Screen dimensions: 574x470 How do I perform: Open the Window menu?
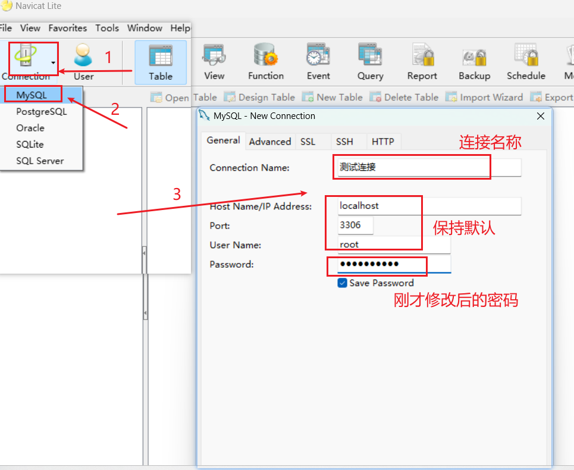pyautogui.click(x=145, y=28)
